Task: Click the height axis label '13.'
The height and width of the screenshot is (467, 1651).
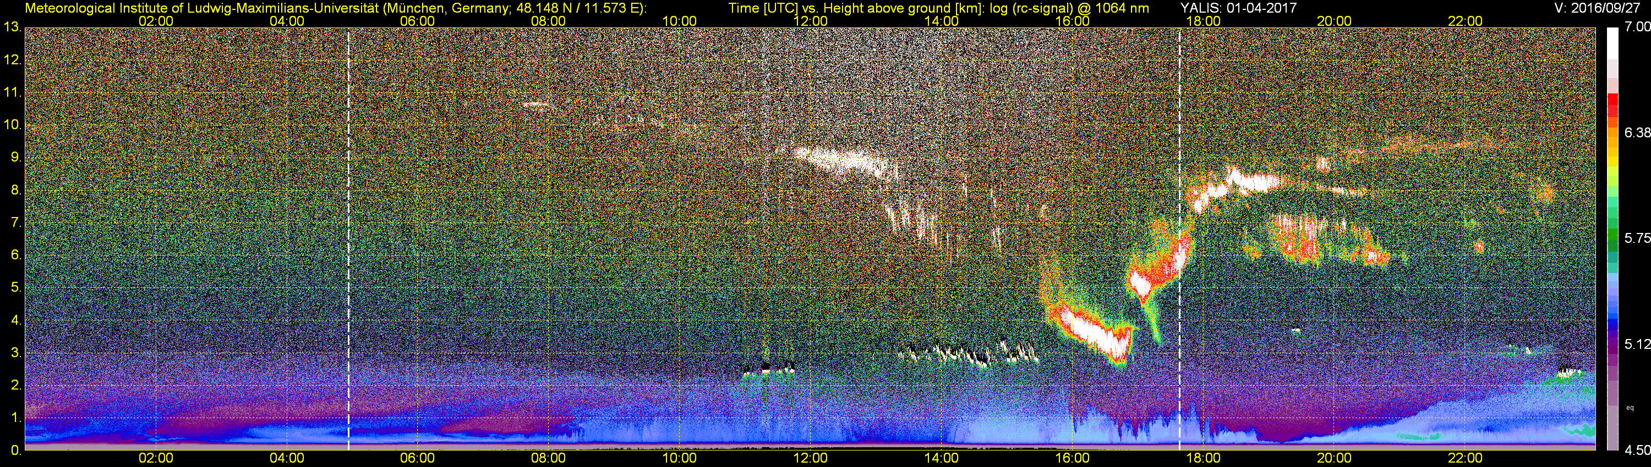Action: click(12, 27)
